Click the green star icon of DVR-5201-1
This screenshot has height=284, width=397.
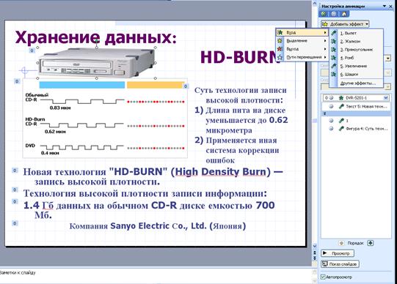[341, 97]
